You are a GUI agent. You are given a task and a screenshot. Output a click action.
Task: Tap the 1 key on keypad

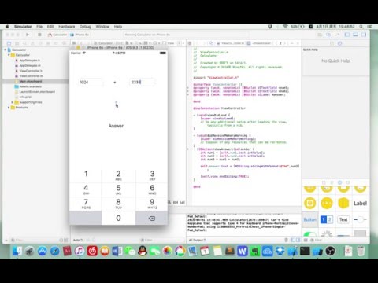point(86,175)
